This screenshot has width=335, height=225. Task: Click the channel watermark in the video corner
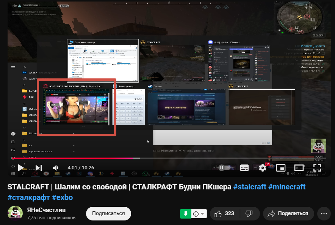pos(319,145)
